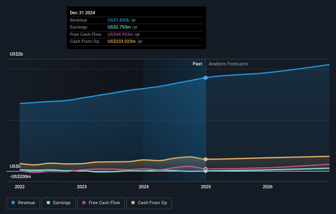This screenshot has width=336, height=214.
Task: Select the Revenue data point at 2025
Action: click(x=205, y=78)
